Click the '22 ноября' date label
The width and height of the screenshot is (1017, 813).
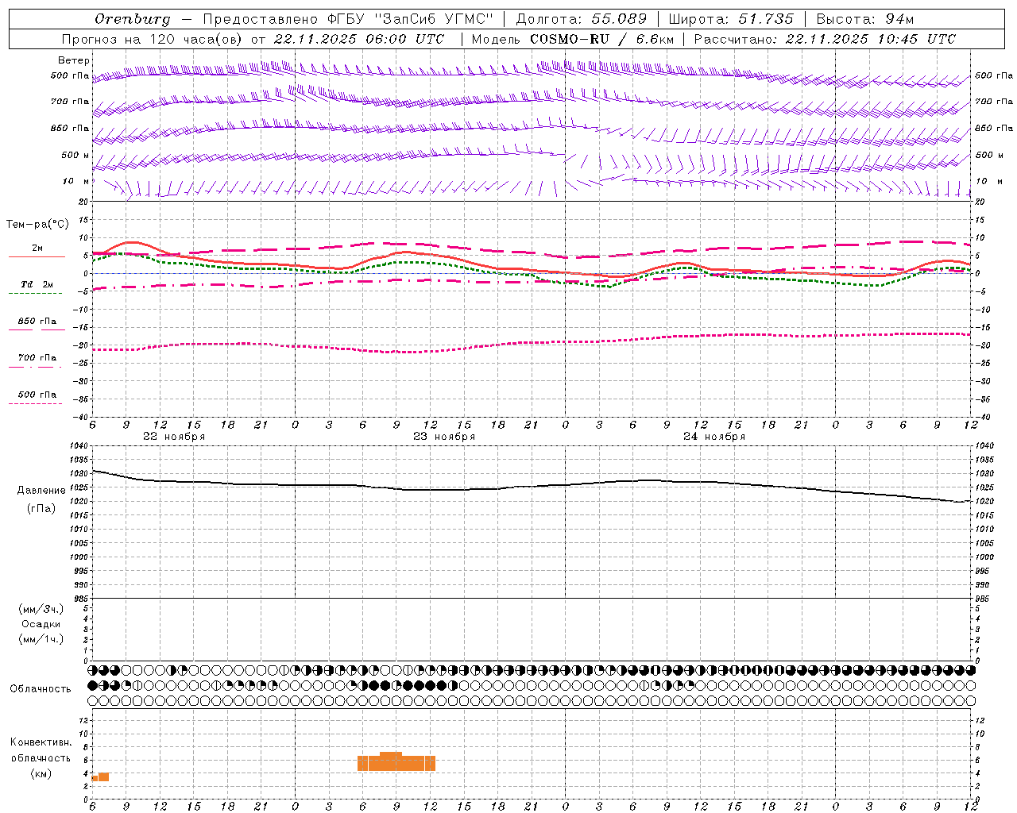[174, 437]
